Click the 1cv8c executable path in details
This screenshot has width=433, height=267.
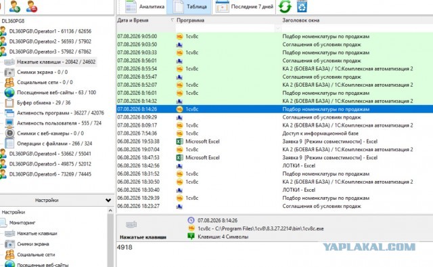click(x=260, y=229)
